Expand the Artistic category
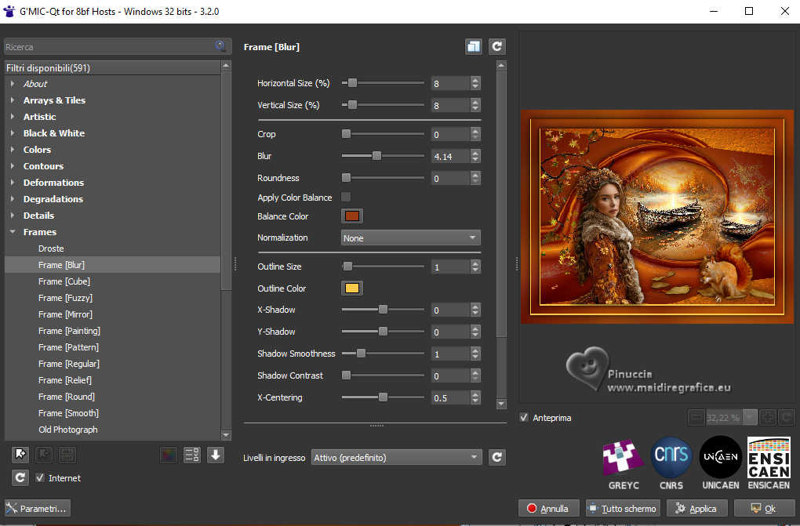 pyautogui.click(x=13, y=116)
